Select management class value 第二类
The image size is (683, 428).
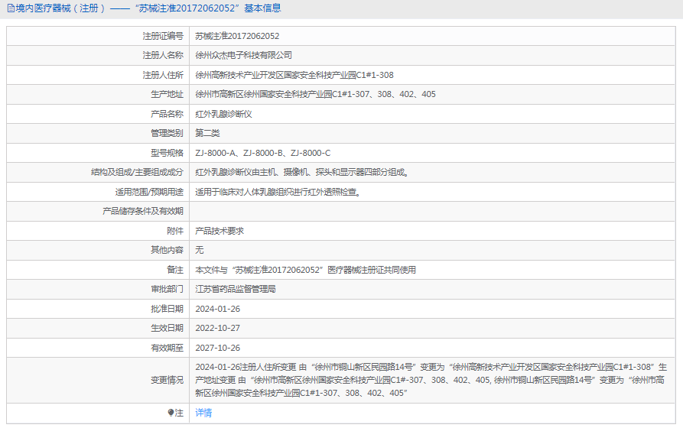pos(207,133)
